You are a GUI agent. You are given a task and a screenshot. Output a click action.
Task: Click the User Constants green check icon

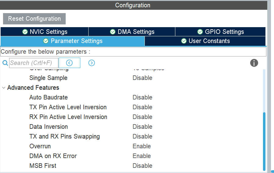pos(184,41)
